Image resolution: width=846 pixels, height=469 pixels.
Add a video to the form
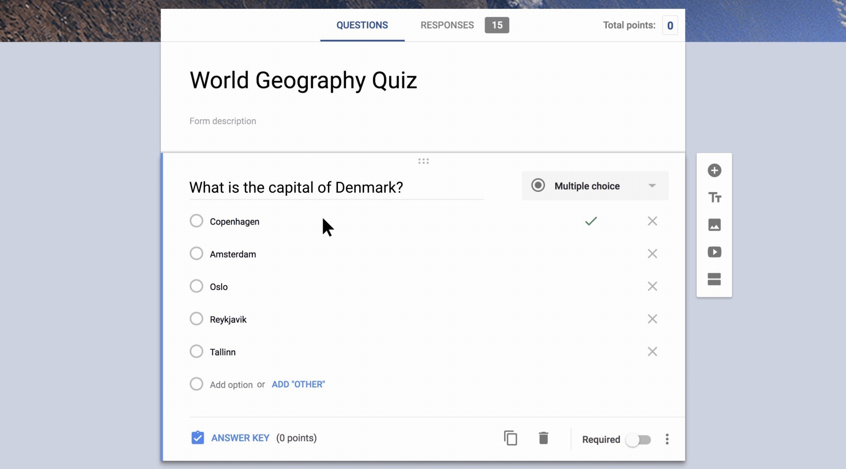(714, 252)
